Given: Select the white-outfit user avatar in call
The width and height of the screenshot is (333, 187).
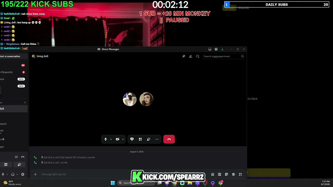Looking at the screenshot, I should 130,99.
